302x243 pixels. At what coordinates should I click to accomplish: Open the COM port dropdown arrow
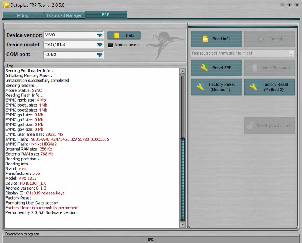tap(100, 55)
